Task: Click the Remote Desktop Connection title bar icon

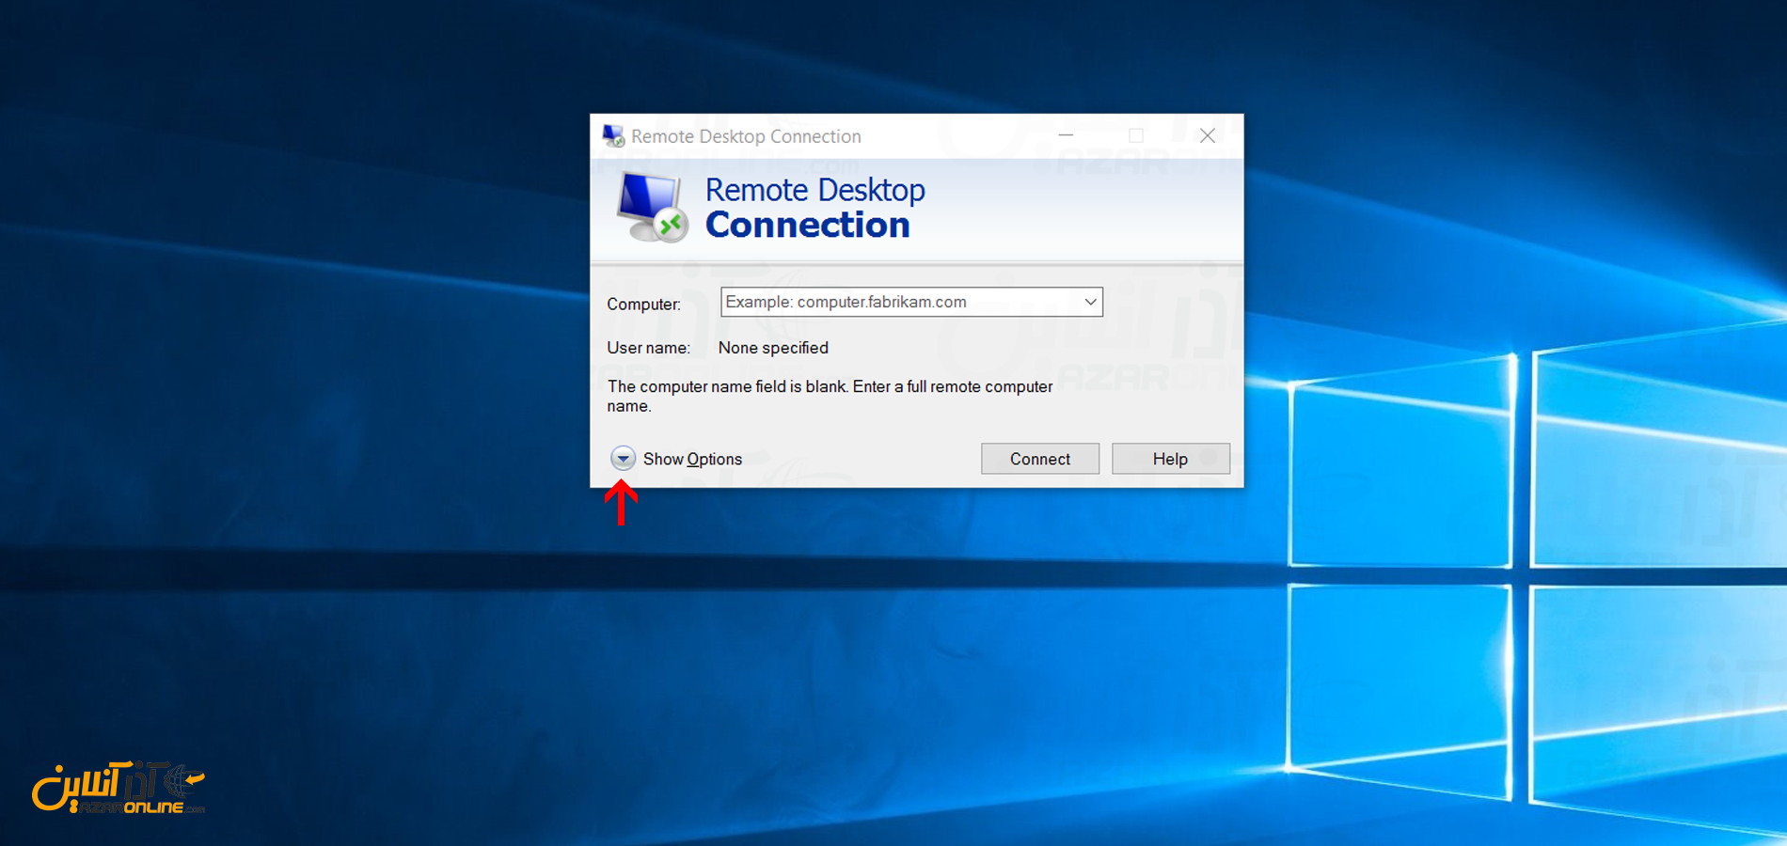Action: (x=612, y=135)
